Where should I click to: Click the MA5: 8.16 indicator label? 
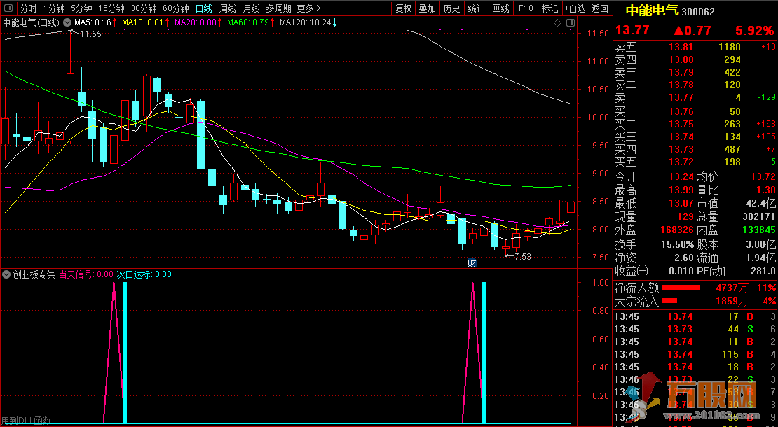click(93, 22)
